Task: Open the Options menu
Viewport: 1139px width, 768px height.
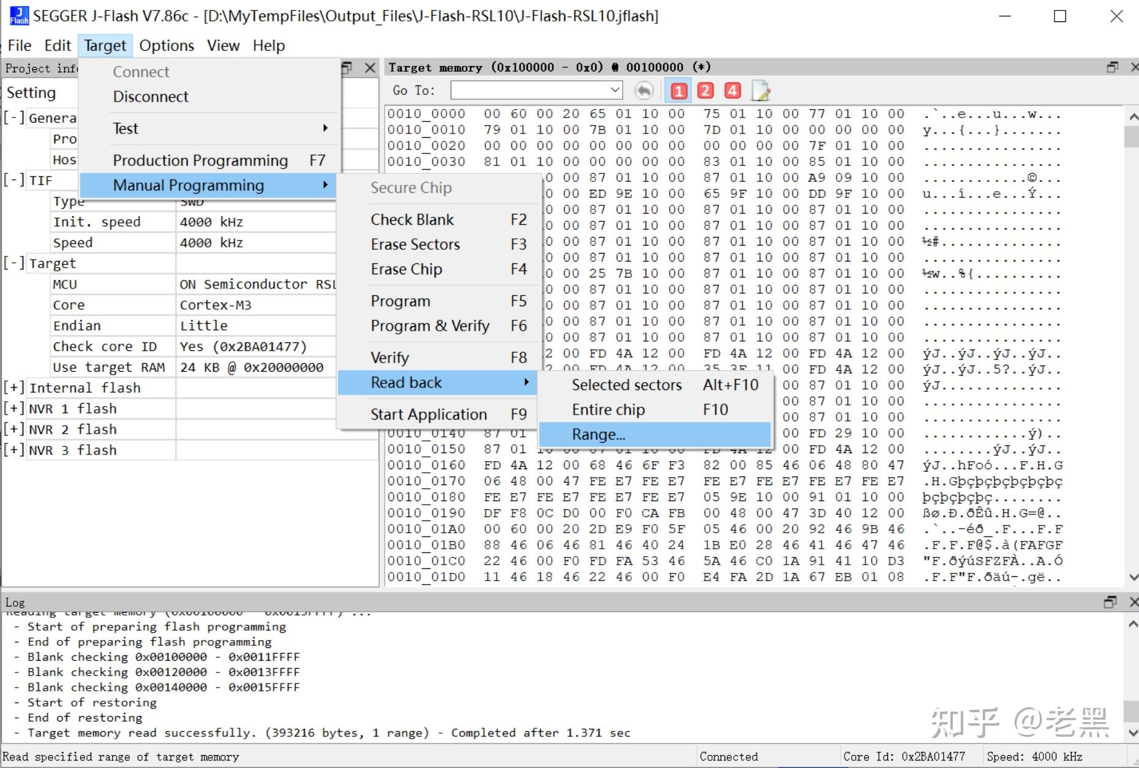Action: [x=166, y=46]
